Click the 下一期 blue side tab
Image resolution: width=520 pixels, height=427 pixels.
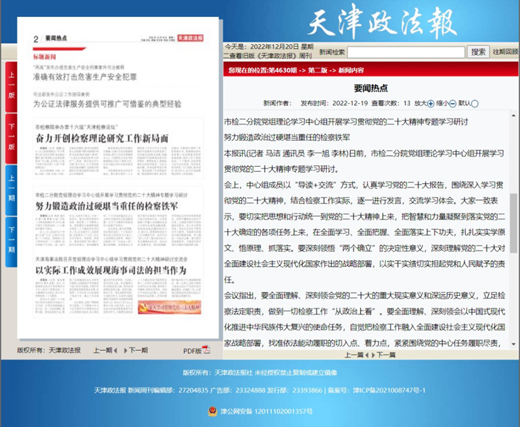(x=11, y=242)
